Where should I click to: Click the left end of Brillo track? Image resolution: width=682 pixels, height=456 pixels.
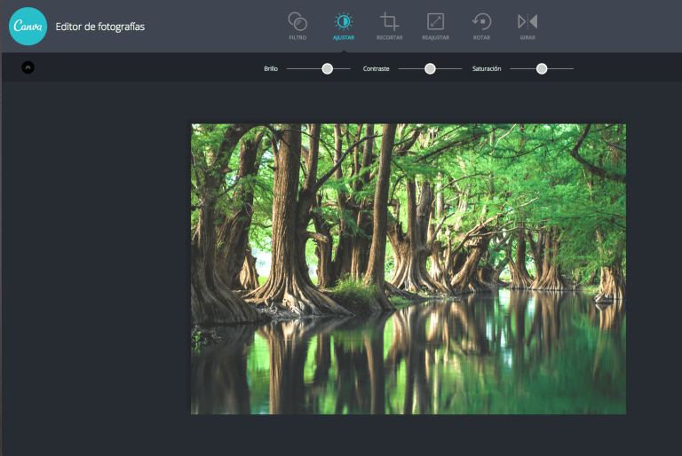289,68
